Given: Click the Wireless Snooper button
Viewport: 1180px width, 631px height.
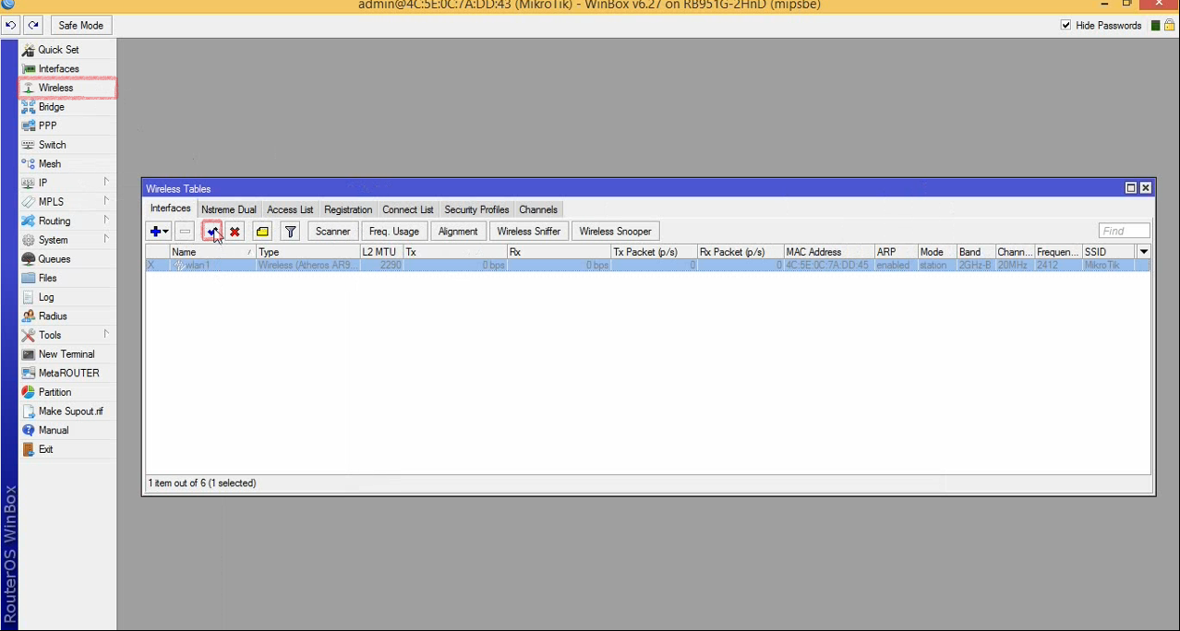Looking at the screenshot, I should pos(616,232).
